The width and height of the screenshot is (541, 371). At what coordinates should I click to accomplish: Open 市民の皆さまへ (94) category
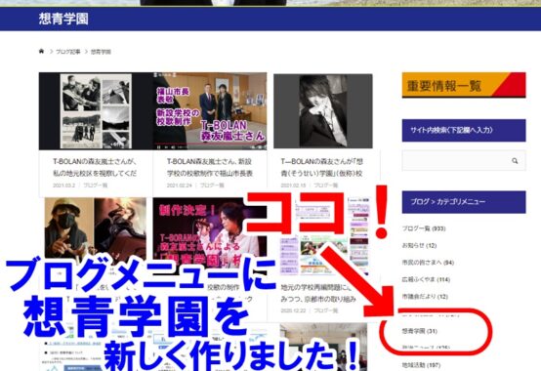point(428,263)
